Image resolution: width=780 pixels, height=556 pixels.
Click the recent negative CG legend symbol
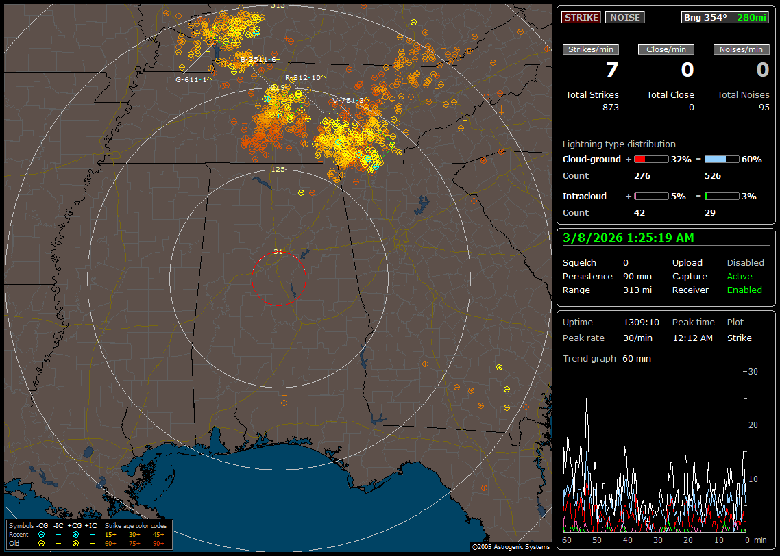click(x=42, y=534)
